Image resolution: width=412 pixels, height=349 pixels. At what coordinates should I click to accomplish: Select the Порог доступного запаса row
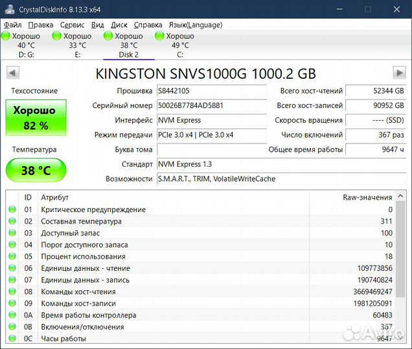pos(200,245)
